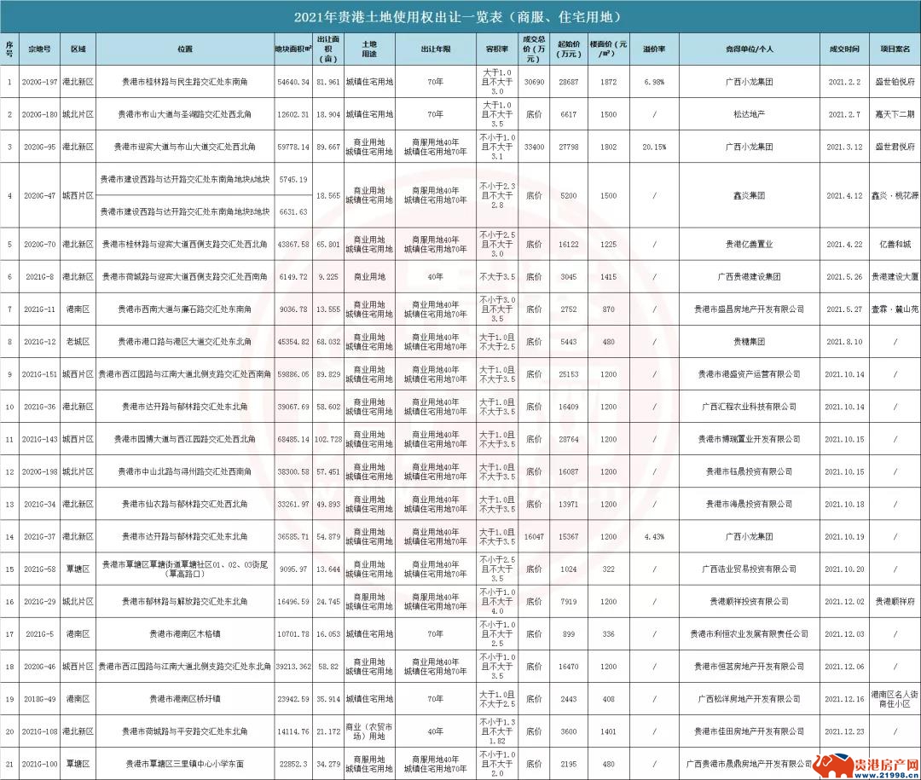Viewport: 921px width, 780px height.
Task: Click the '项目案名' column header
Action: [895, 49]
